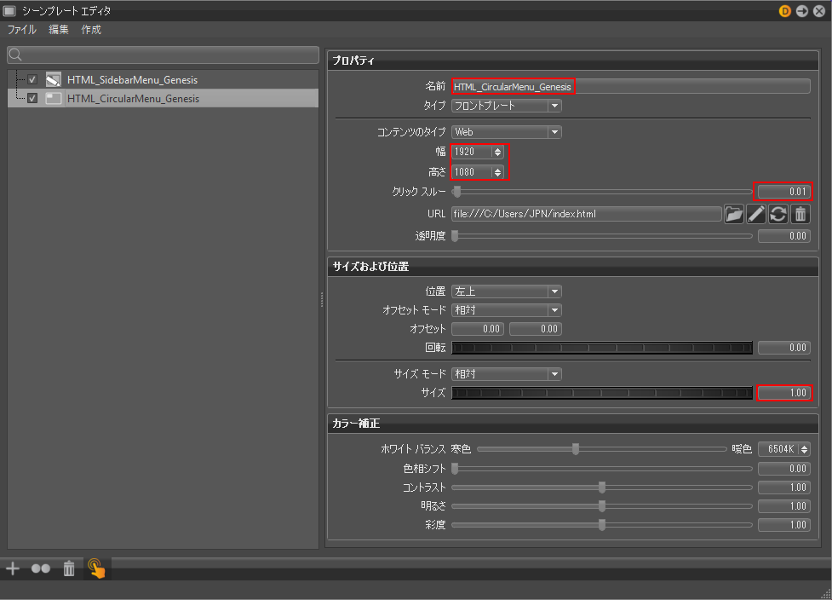832x600 pixels.
Task: Delete selected sceneplate with bottom trash icon
Action: tap(69, 568)
